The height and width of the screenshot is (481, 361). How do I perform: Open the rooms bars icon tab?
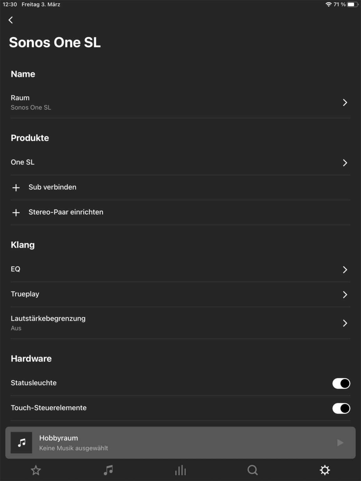tap(180, 470)
